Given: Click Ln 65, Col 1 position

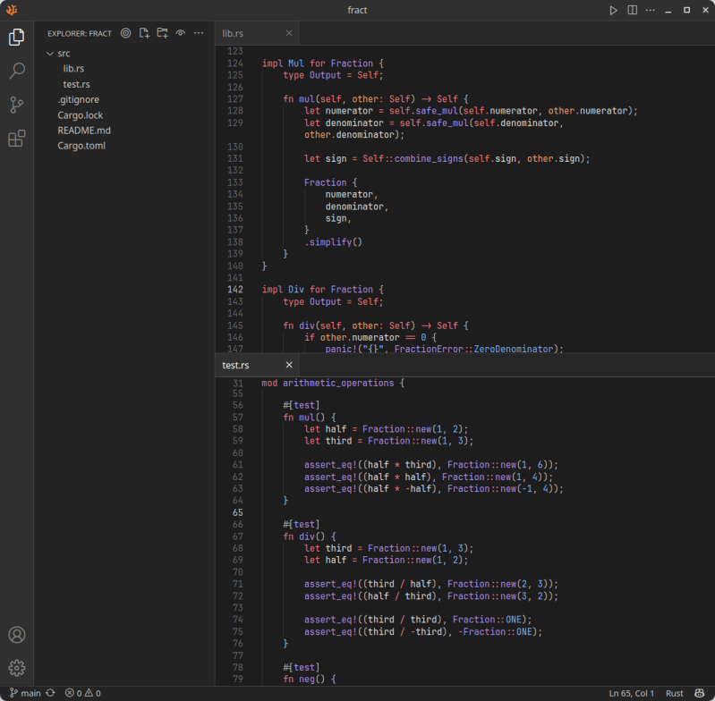Looking at the screenshot, I should click(632, 693).
